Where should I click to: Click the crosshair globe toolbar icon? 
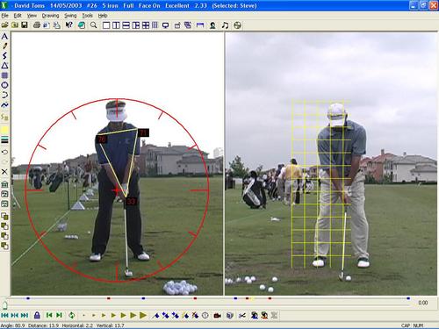click(x=237, y=25)
